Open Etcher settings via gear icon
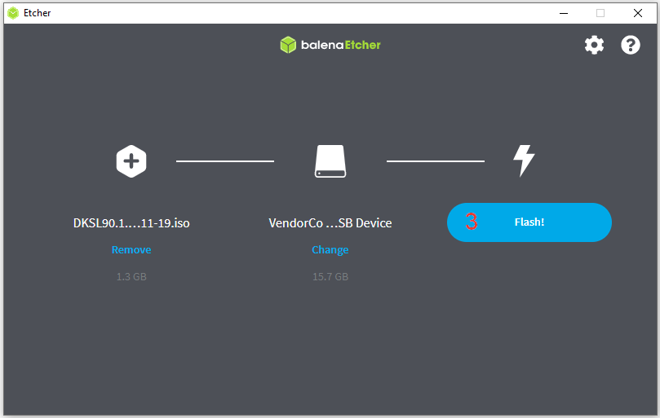 coord(594,45)
